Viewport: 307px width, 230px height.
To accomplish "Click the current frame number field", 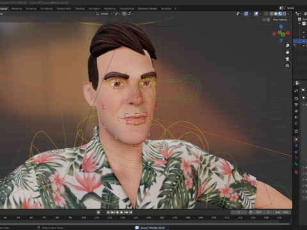I will pyautogui.click(x=239, y=212).
